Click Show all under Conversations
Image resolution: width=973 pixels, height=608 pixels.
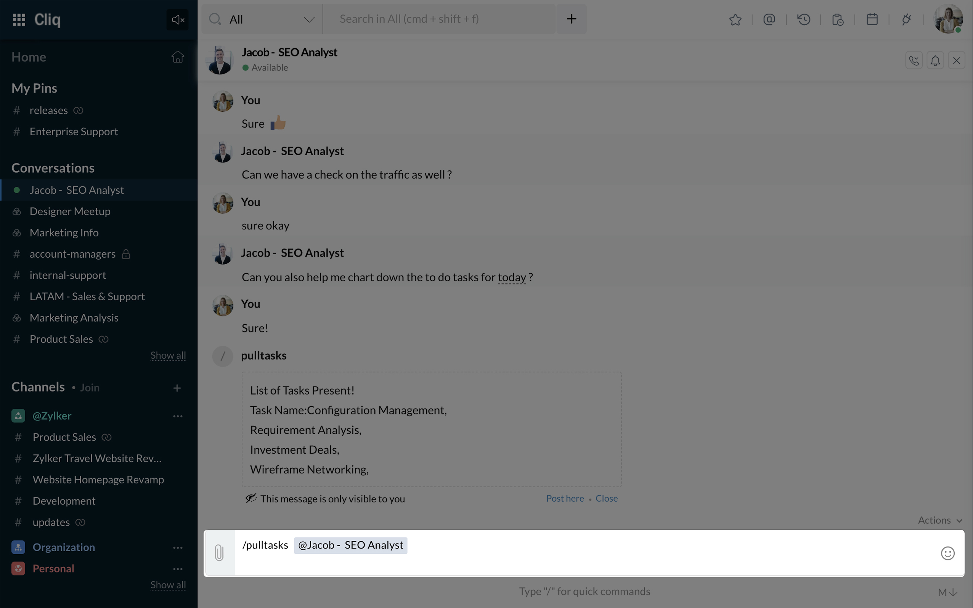point(168,355)
